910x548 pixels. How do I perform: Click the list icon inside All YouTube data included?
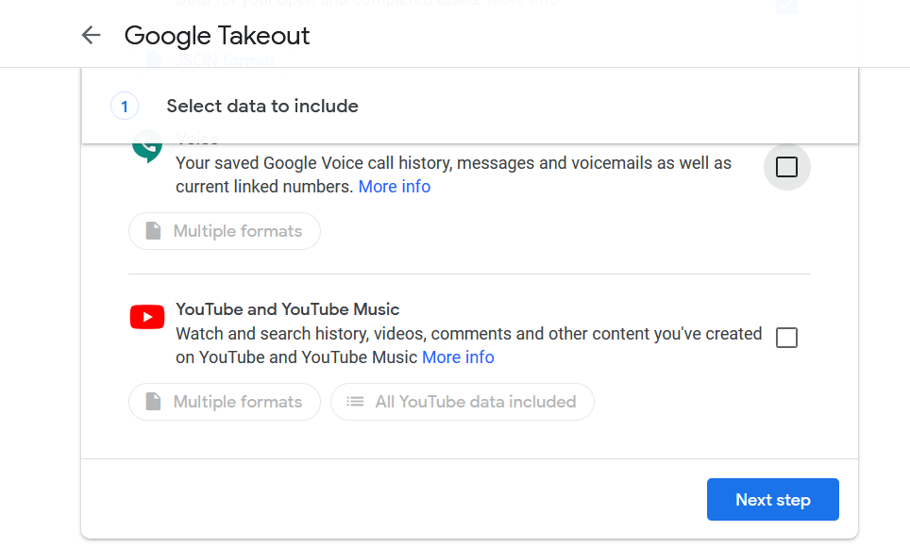[354, 401]
